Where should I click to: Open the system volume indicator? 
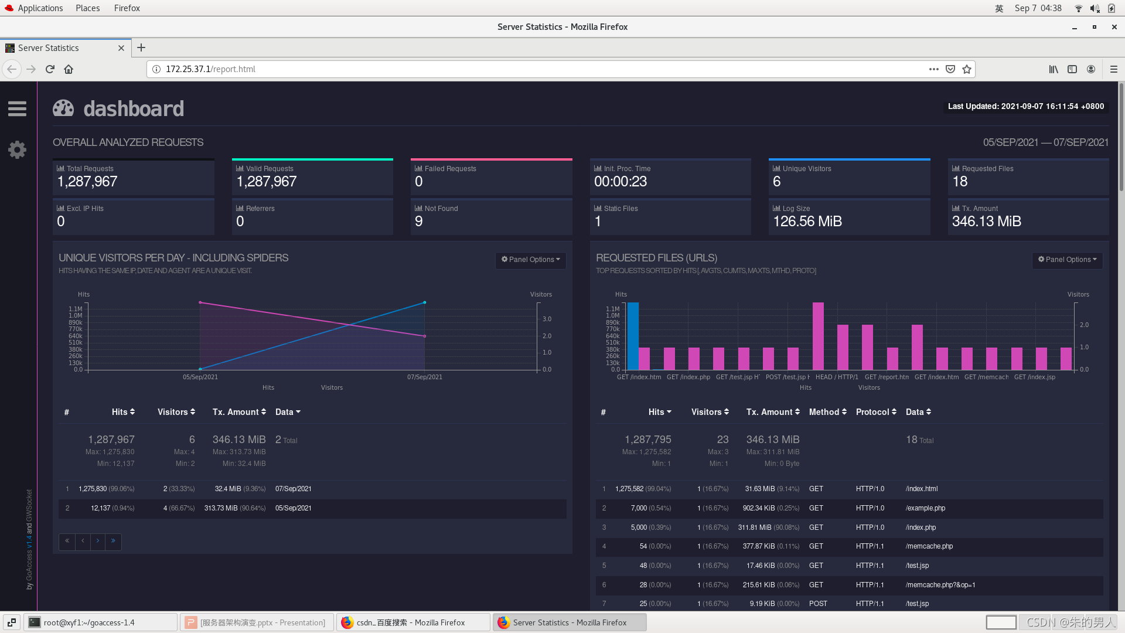pyautogui.click(x=1095, y=8)
